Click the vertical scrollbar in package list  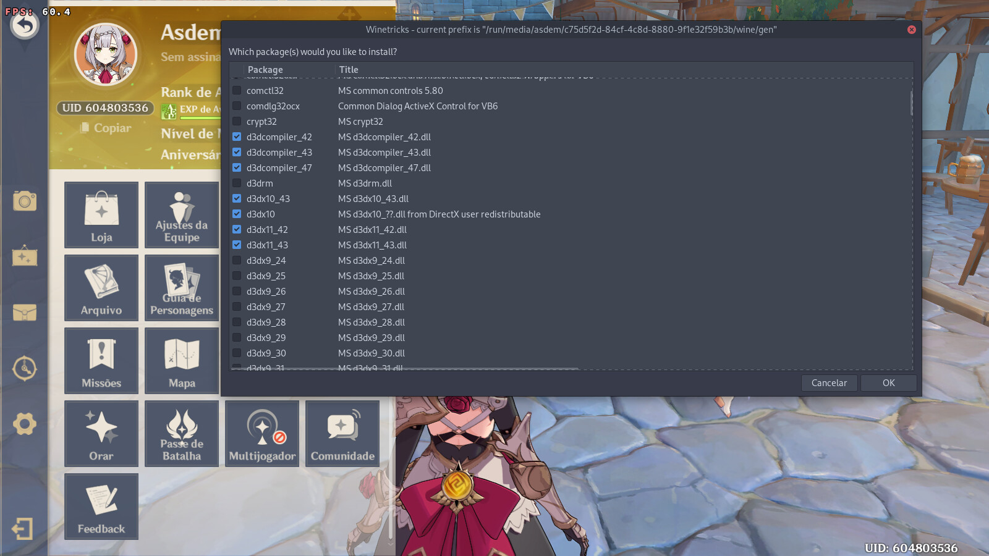click(911, 103)
